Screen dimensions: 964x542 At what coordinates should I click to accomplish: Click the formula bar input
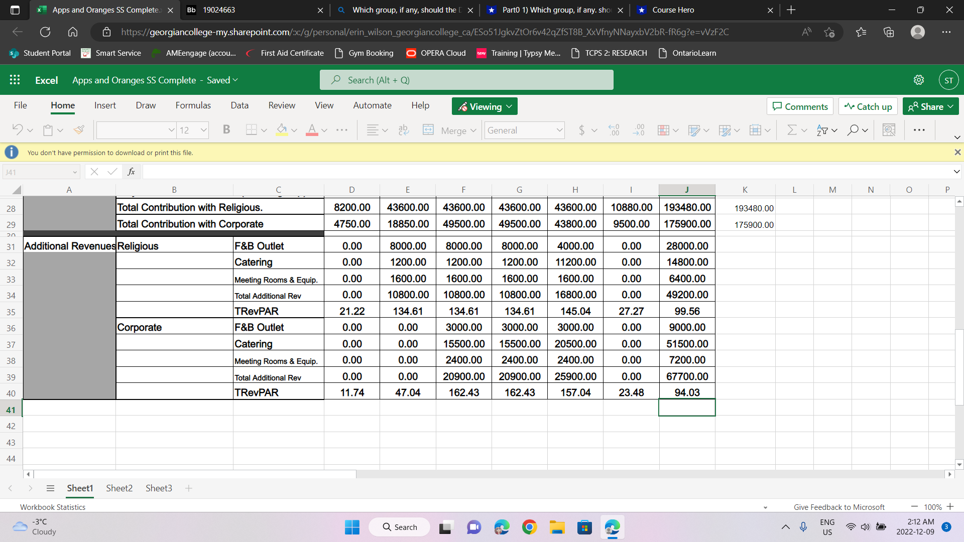(x=547, y=172)
